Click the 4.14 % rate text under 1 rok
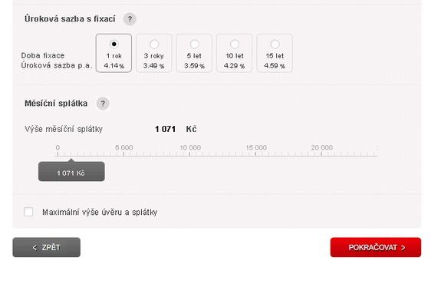Viewport: 441px width, 287px height. point(114,66)
